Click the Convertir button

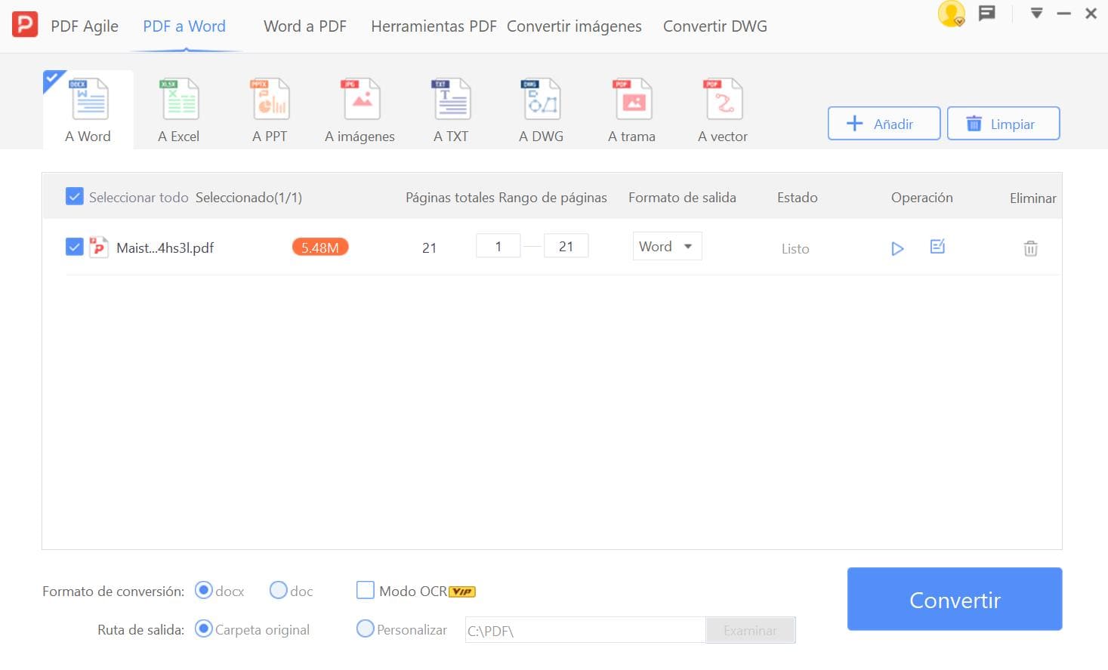[955, 599]
